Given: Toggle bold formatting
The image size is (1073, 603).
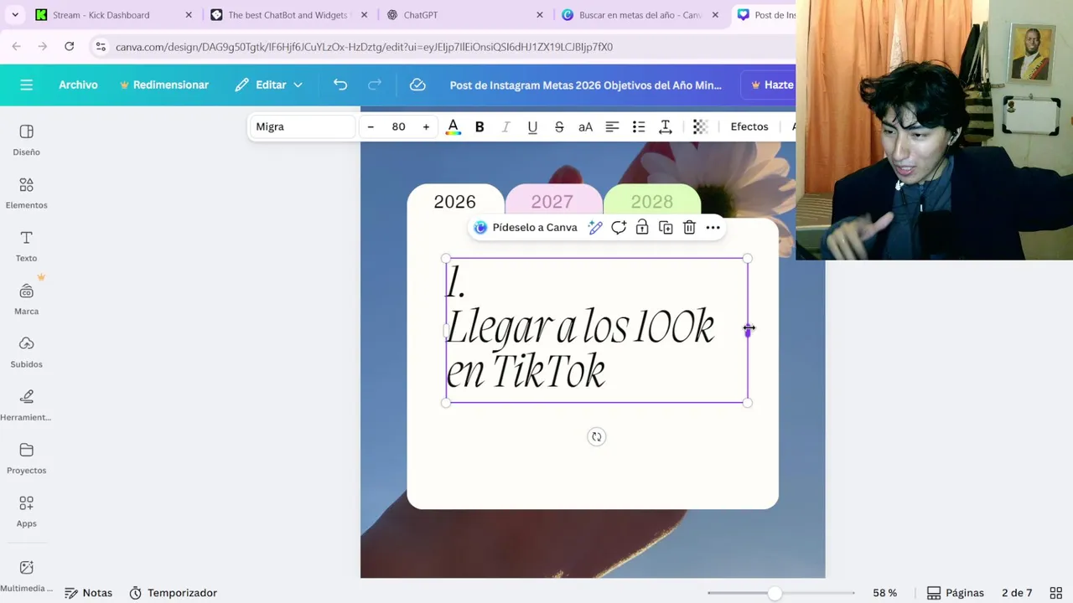Looking at the screenshot, I should [x=479, y=126].
